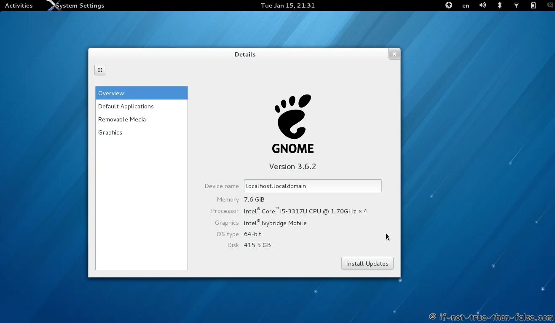
Task: Click the 'Ivybridge Mobile' graphics value
Action: pos(275,223)
